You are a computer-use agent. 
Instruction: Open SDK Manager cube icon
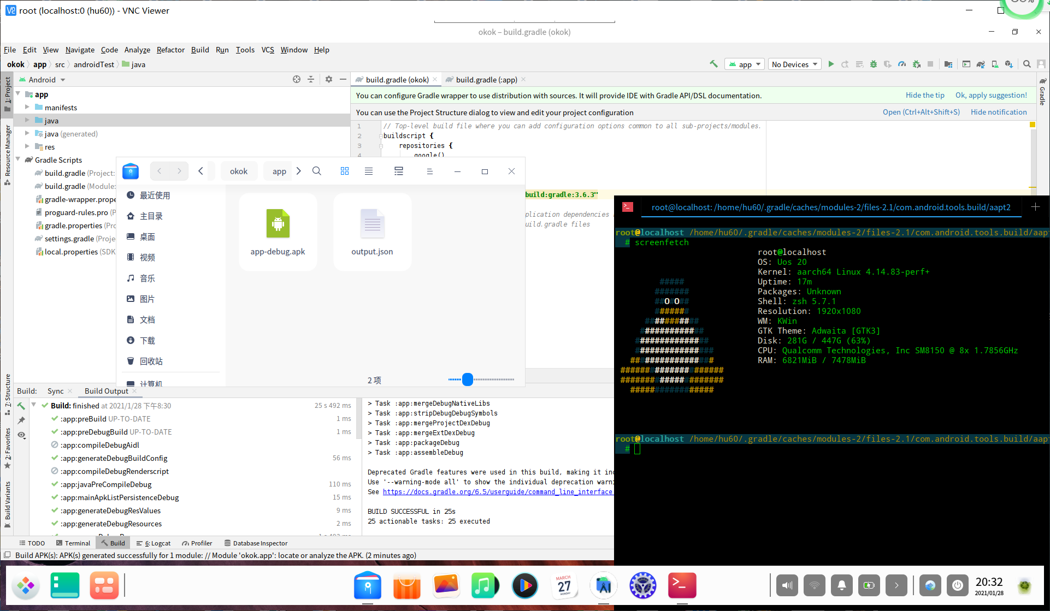[x=1008, y=64]
